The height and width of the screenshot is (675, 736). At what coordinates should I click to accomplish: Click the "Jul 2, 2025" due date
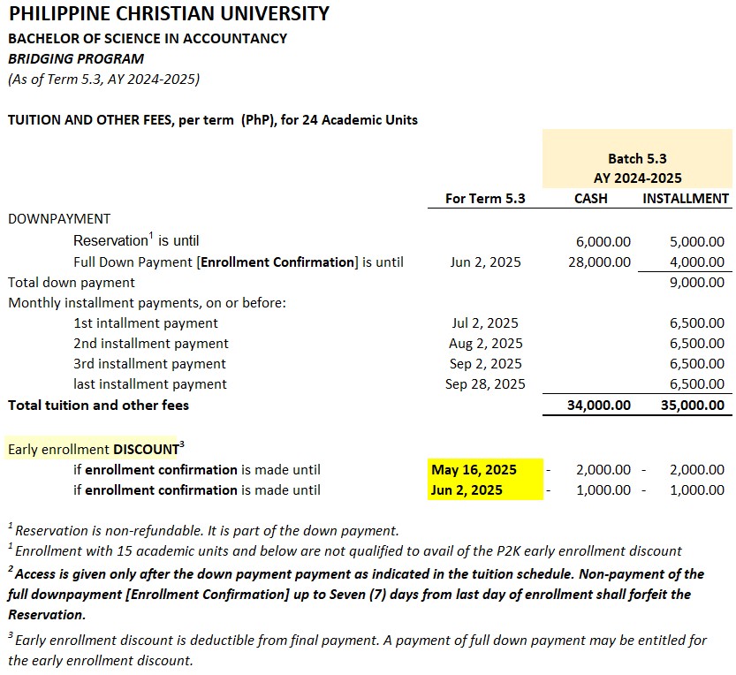point(485,323)
